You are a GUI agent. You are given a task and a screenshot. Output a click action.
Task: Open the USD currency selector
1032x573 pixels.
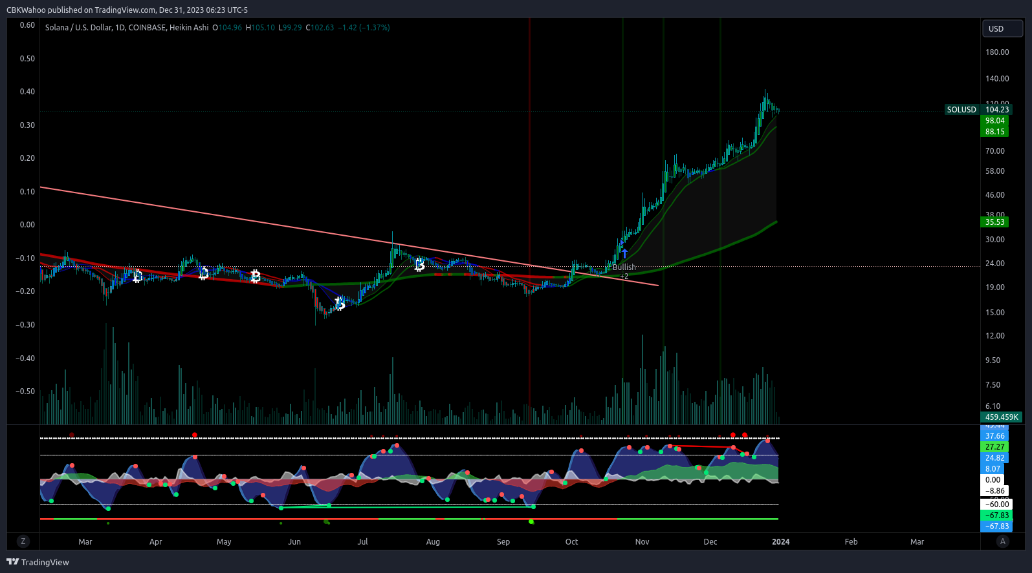tap(1002, 28)
